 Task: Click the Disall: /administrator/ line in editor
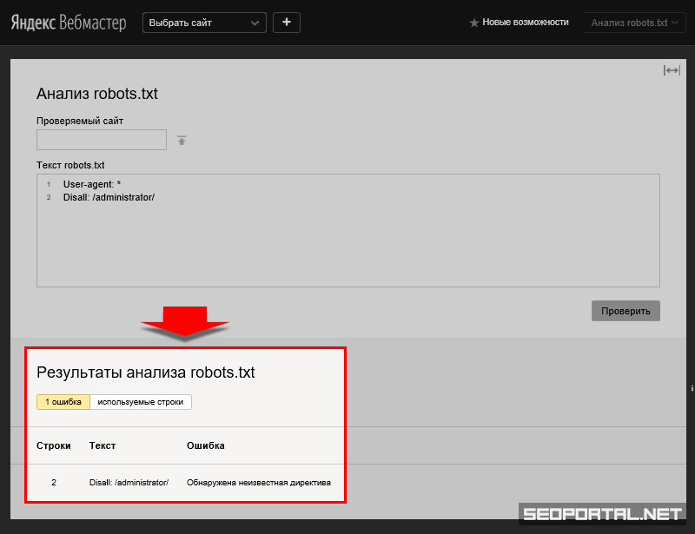pyautogui.click(x=109, y=197)
